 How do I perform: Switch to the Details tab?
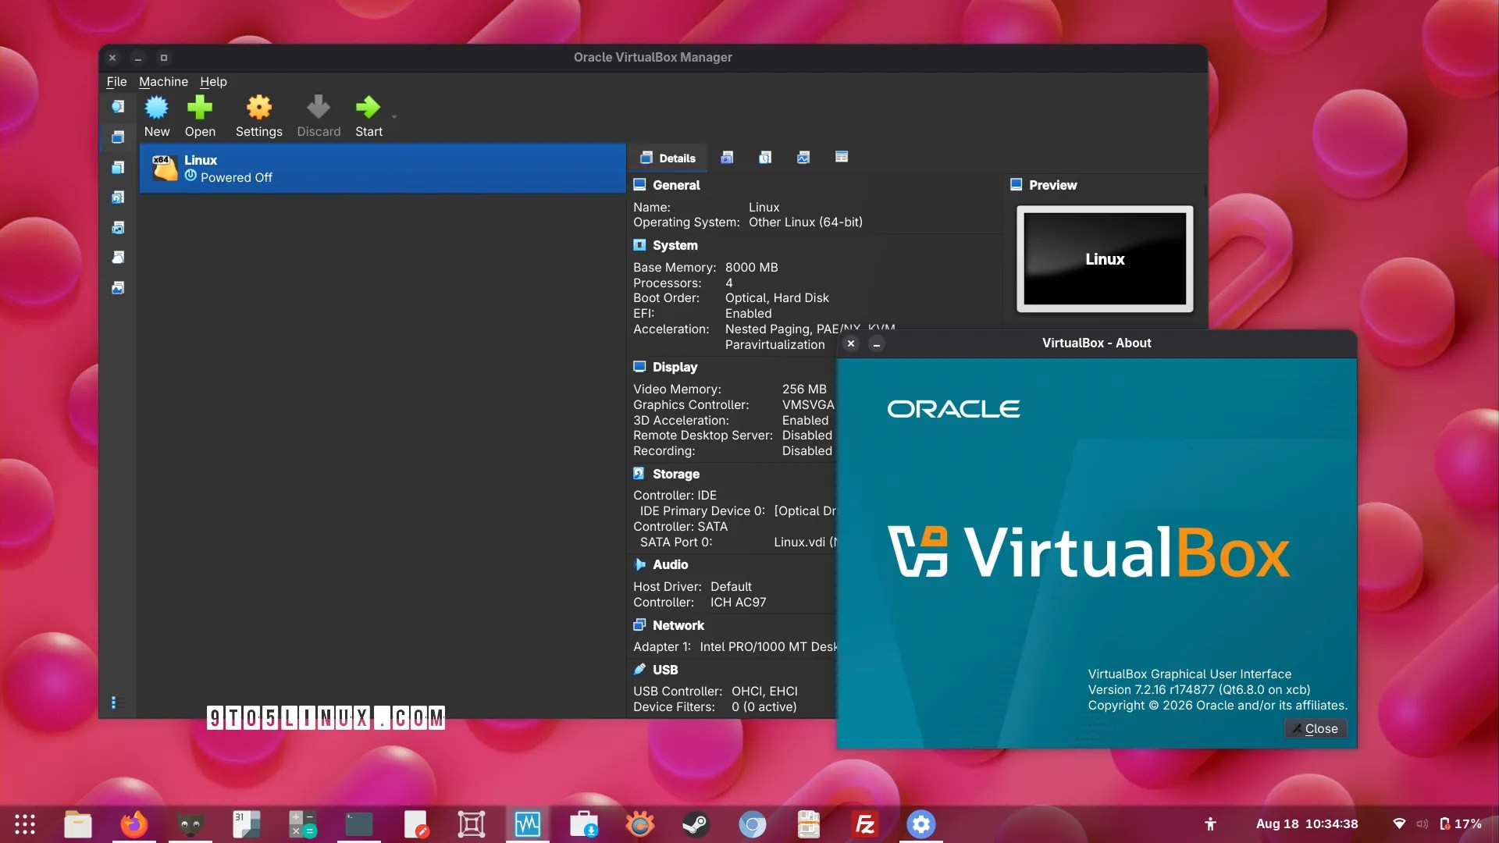[x=668, y=158]
